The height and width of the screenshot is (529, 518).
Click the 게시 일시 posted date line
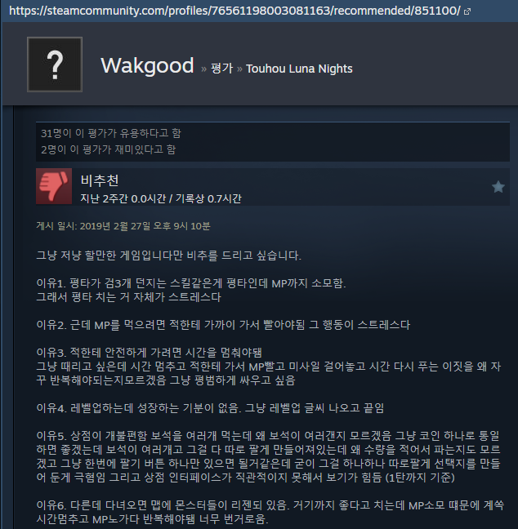click(x=123, y=225)
